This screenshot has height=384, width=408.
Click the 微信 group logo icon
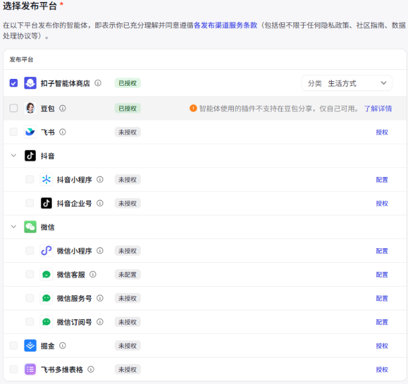30,227
